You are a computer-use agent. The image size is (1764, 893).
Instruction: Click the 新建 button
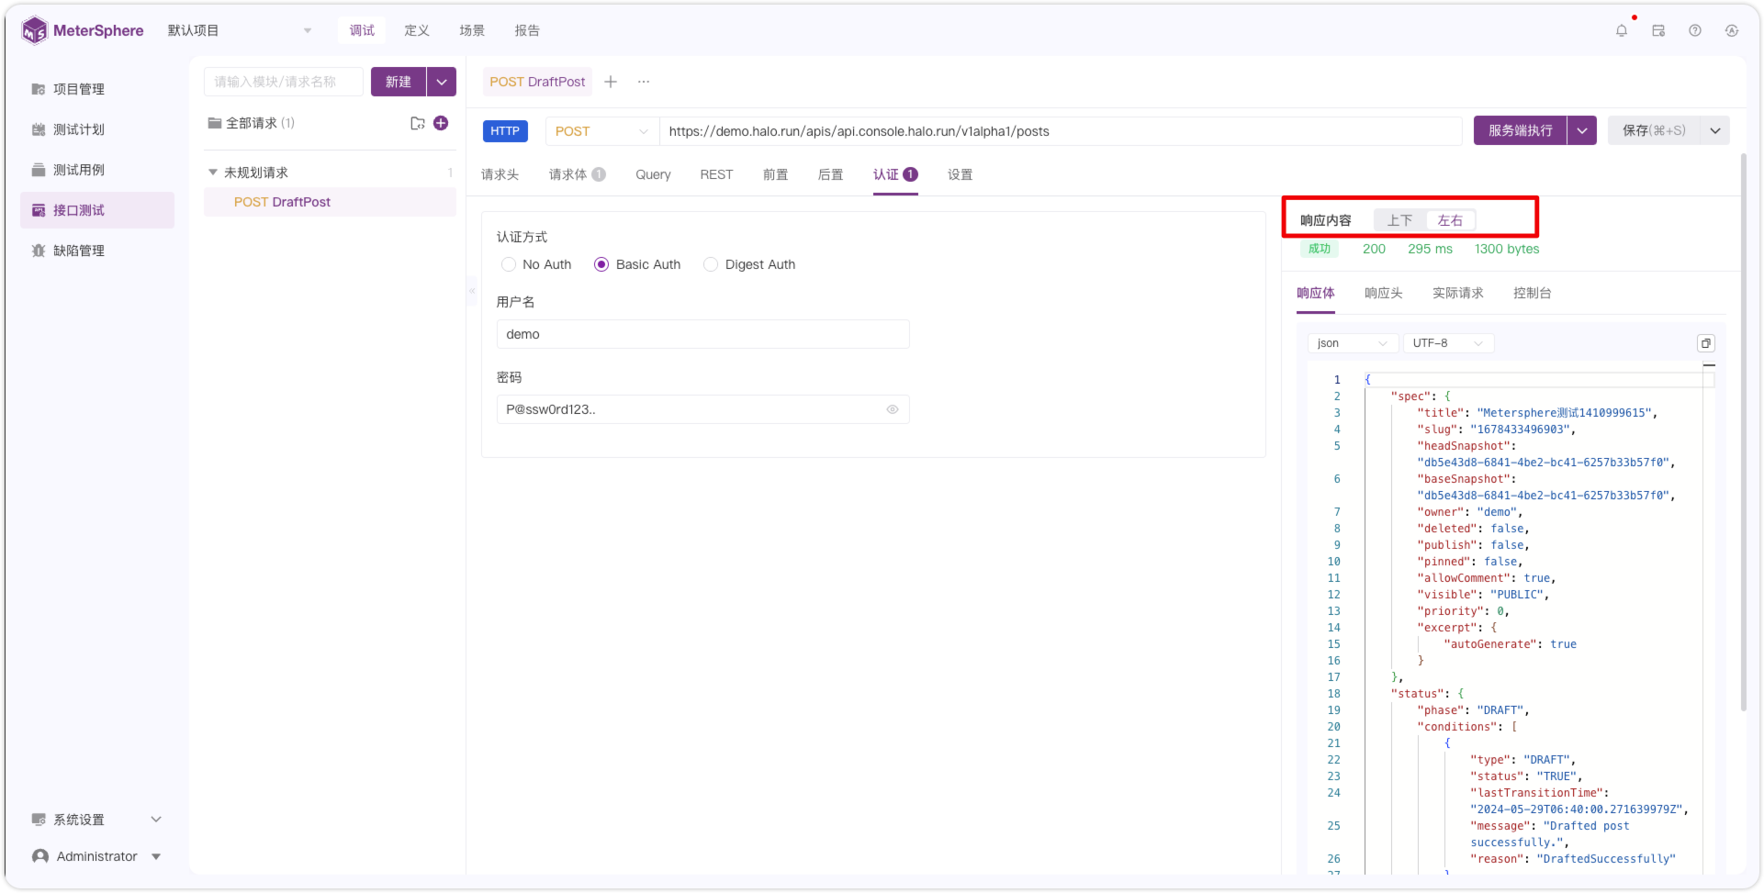click(399, 82)
